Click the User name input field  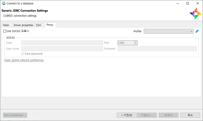click(62, 49)
